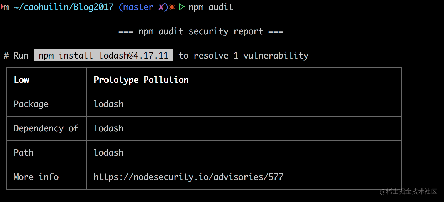This screenshot has height=202, width=444.
Task: Click lodash value in Path row
Action: [109, 152]
